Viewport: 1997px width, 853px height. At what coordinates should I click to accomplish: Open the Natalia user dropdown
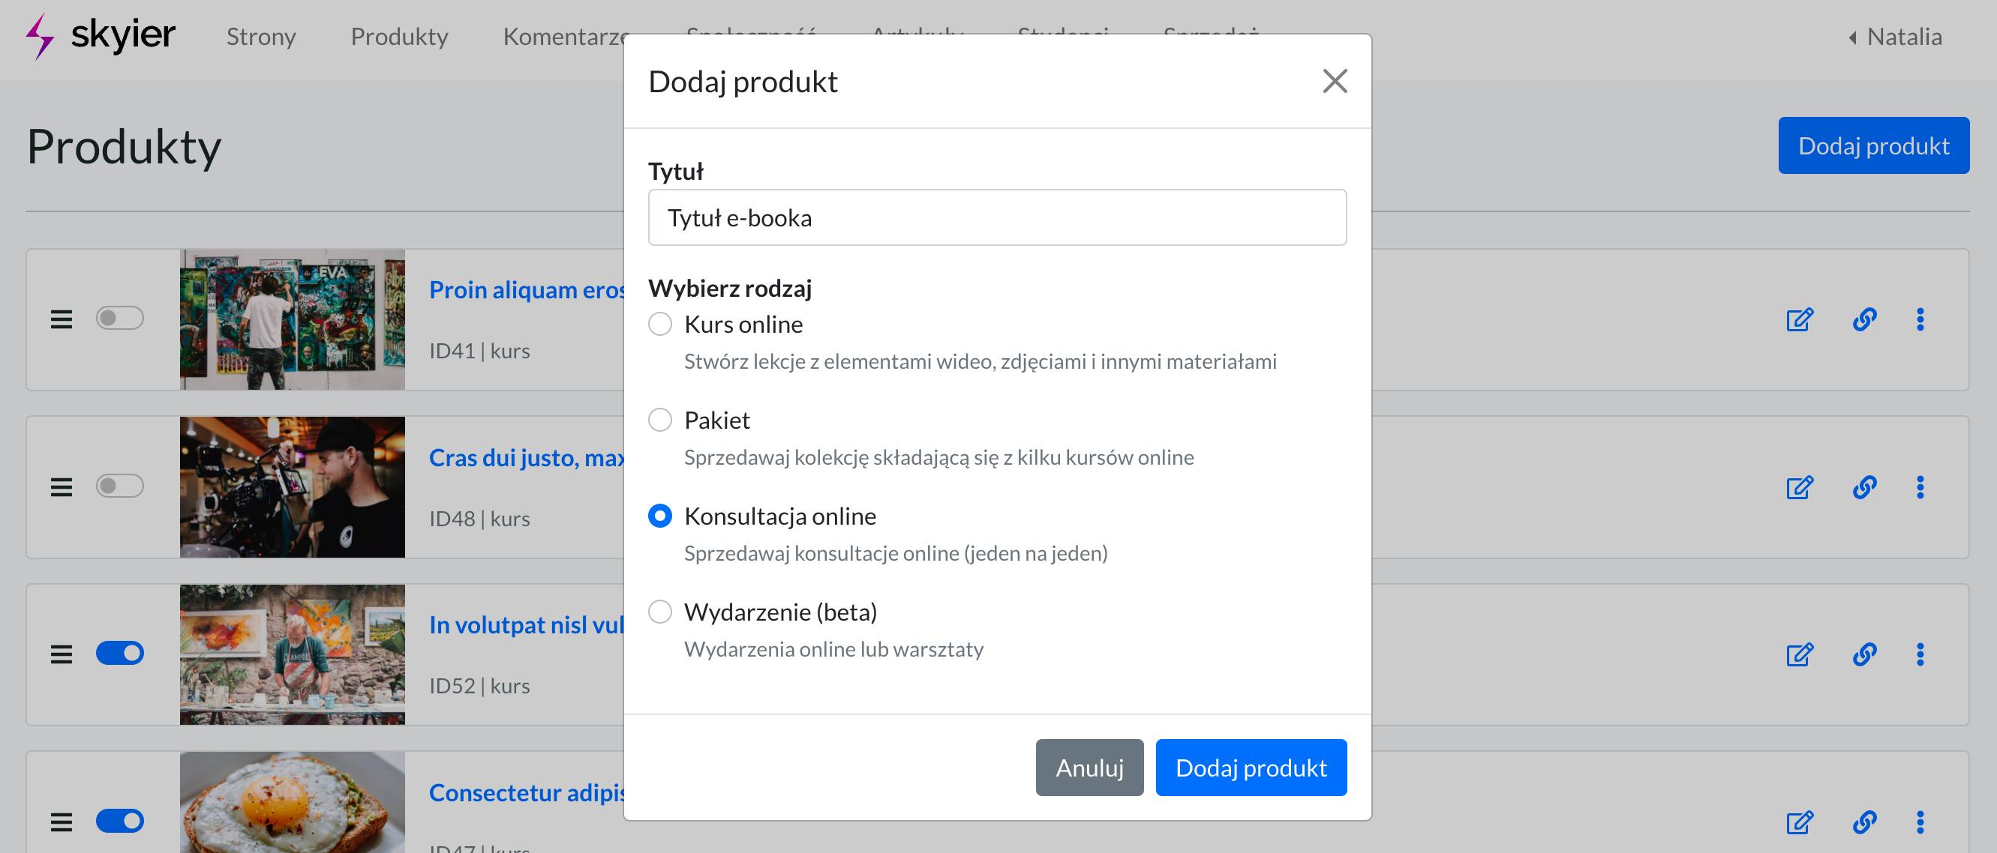click(x=1895, y=37)
